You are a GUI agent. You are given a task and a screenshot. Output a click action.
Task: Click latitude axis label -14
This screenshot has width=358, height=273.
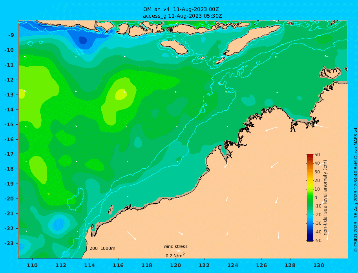point(9,110)
